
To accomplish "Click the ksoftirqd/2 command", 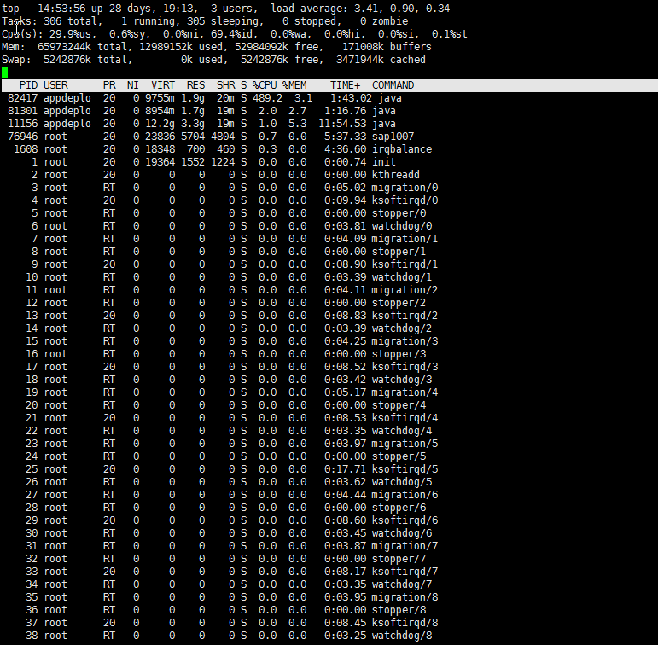I will point(405,316).
